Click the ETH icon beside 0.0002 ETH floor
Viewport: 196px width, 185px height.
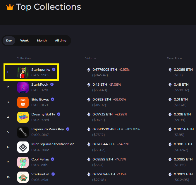(170, 174)
